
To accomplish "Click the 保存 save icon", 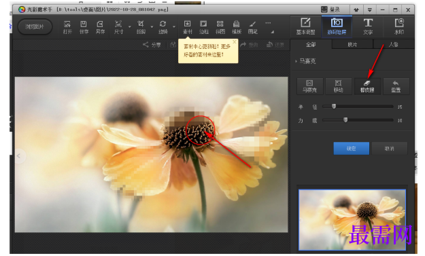I will [84, 27].
